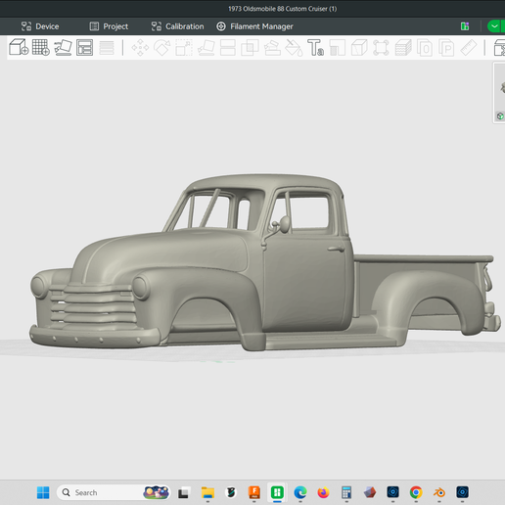Image resolution: width=505 pixels, height=505 pixels.
Task: Click the colorful grid icon in top bar
Action: click(x=465, y=26)
